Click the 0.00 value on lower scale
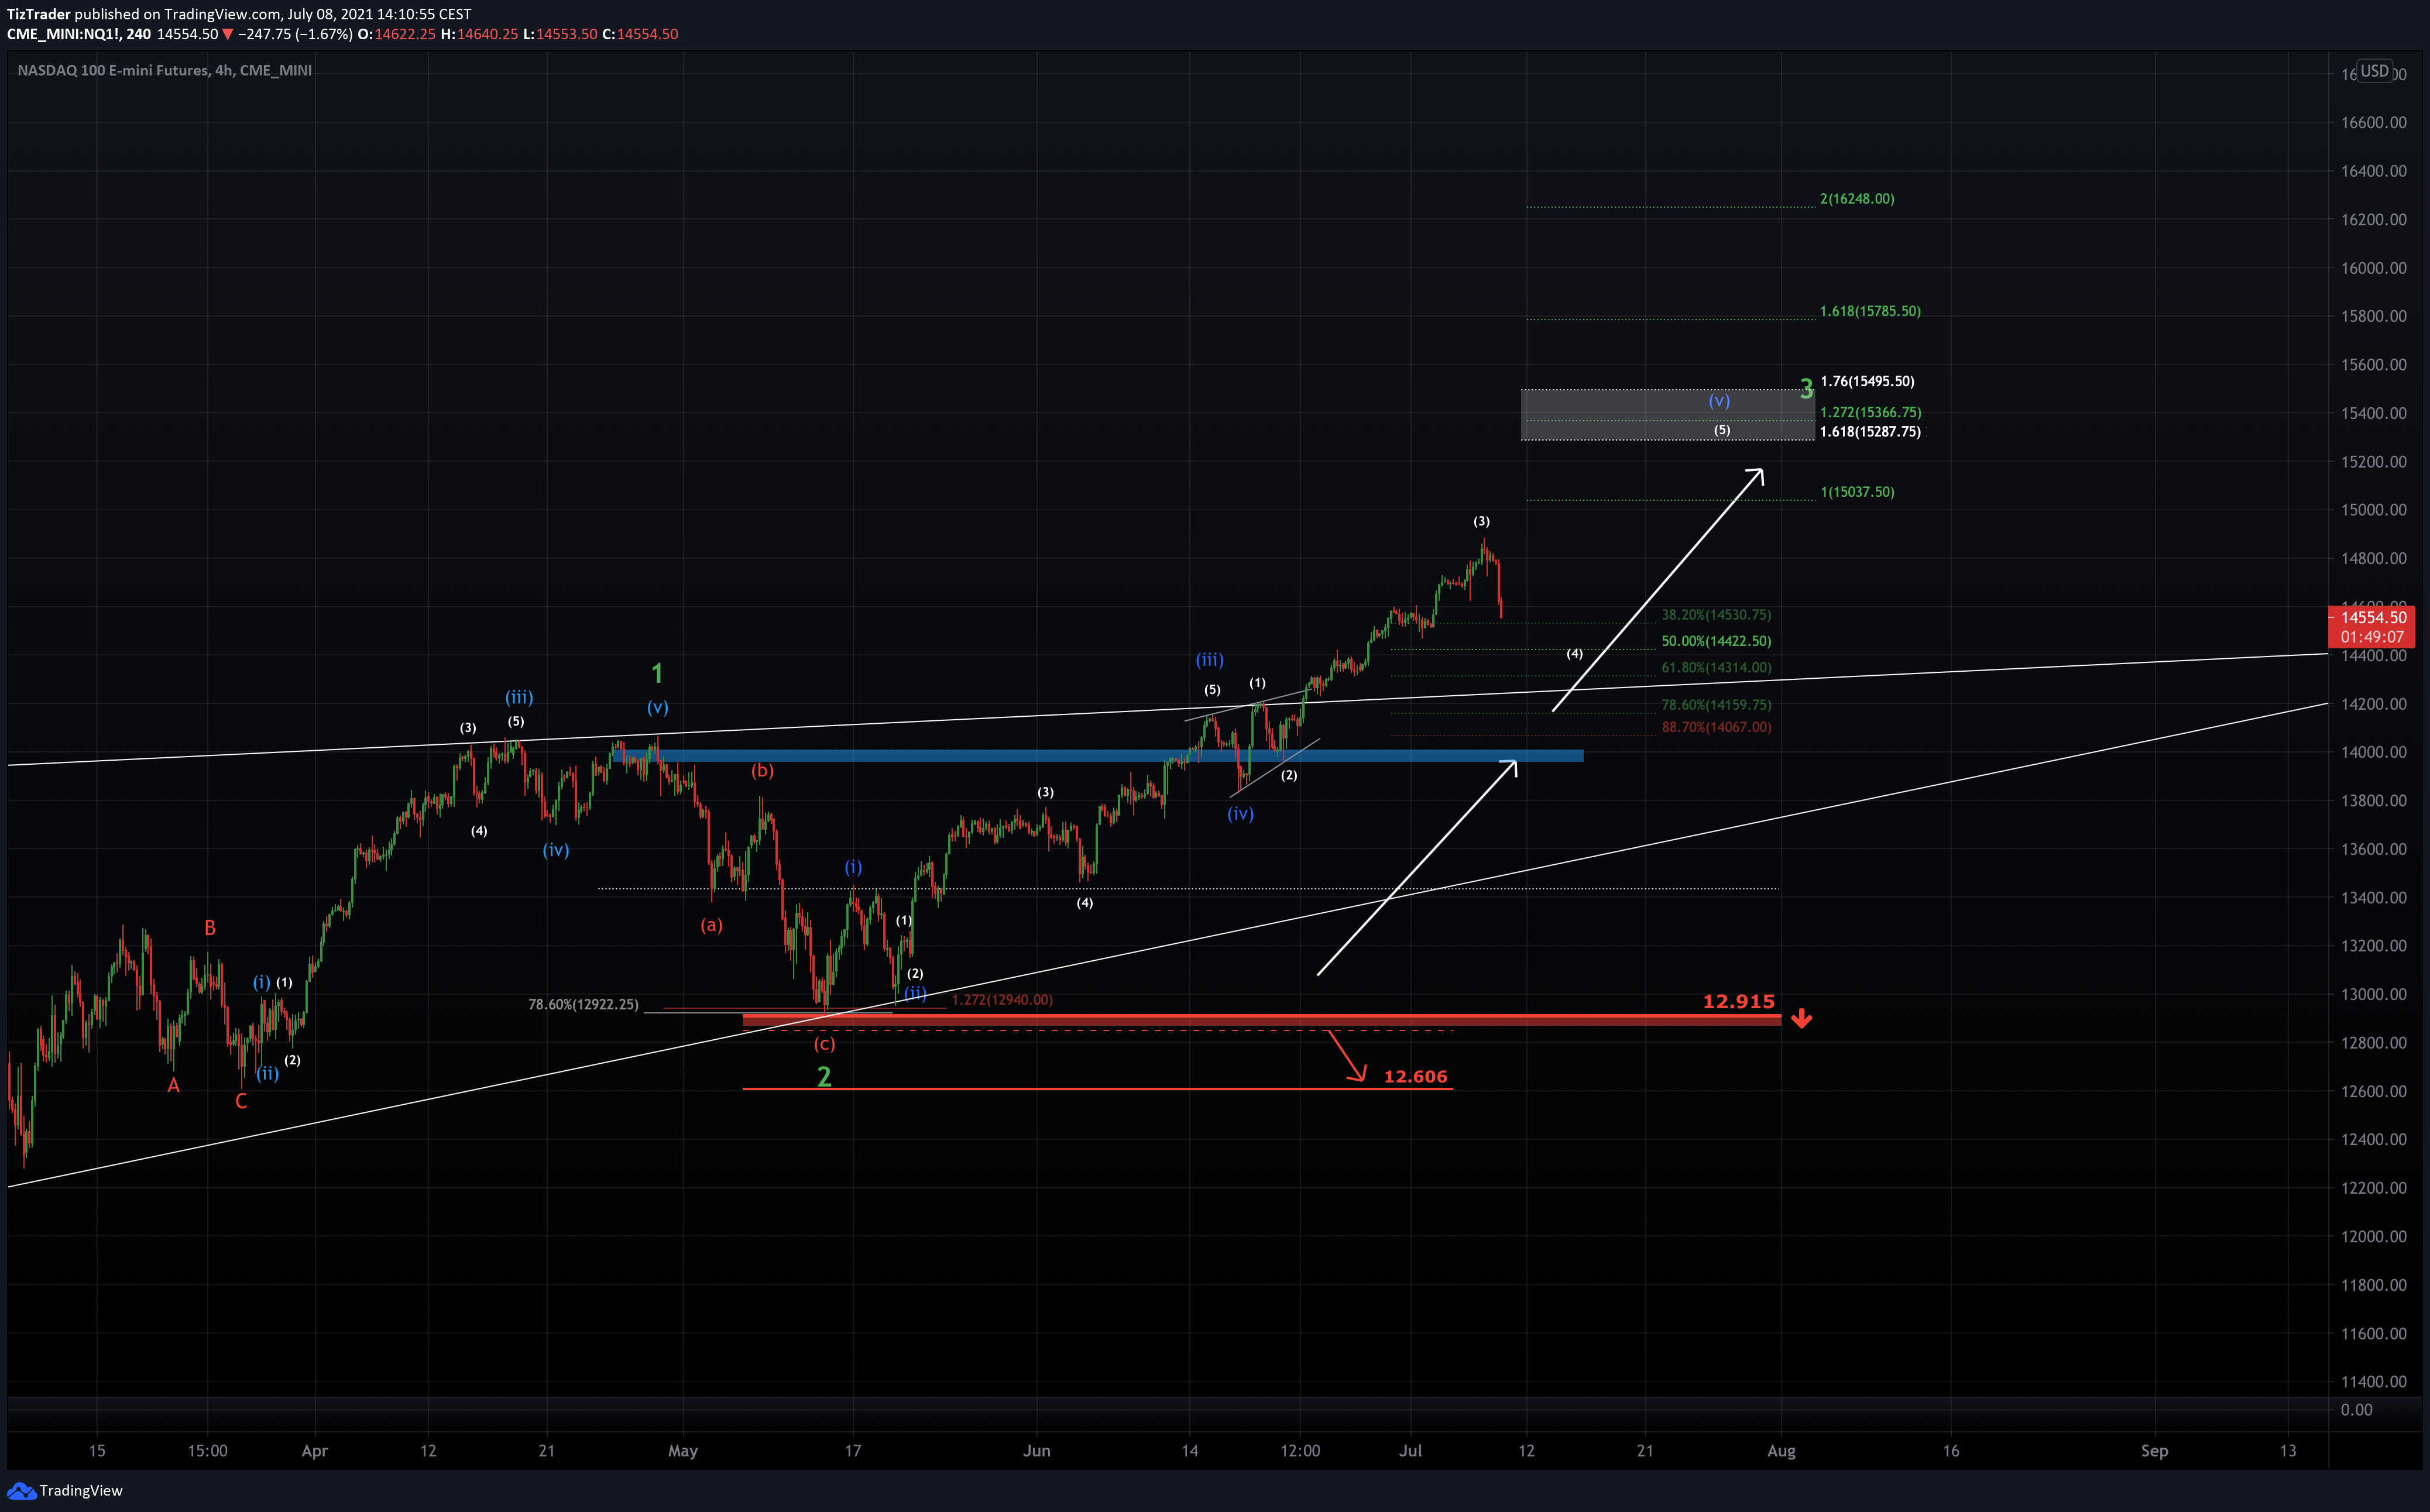Image resolution: width=2430 pixels, height=1512 pixels. pyautogui.click(x=2356, y=1410)
